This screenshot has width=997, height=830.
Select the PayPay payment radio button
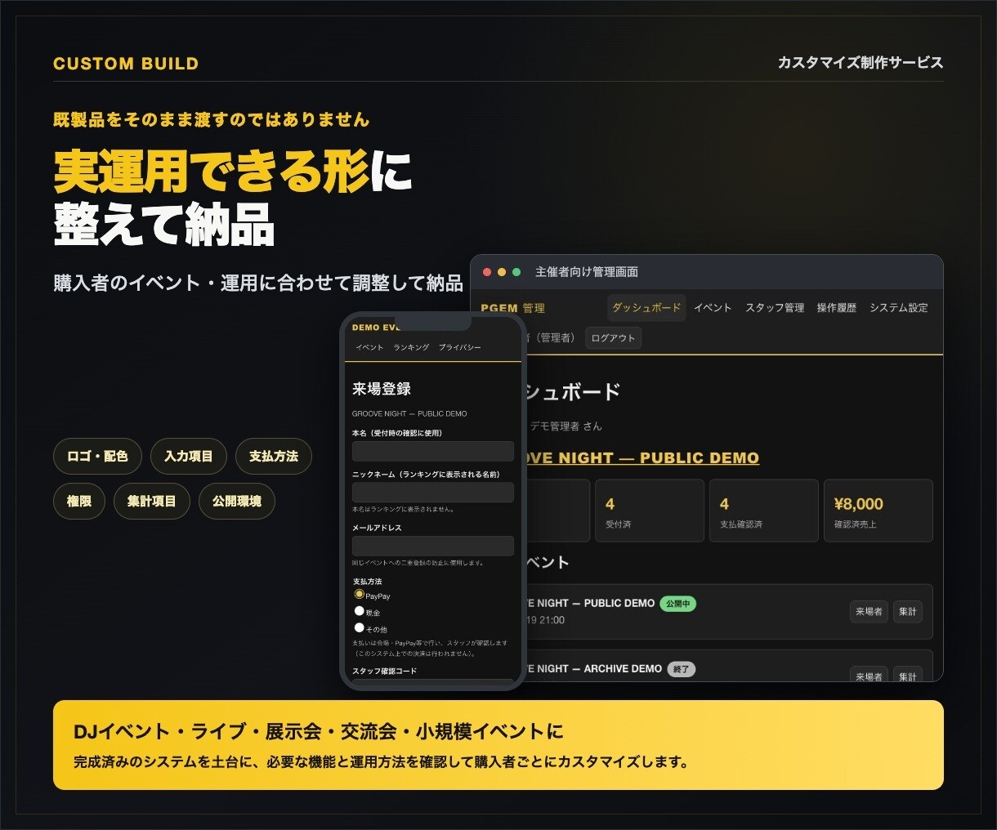(x=359, y=594)
